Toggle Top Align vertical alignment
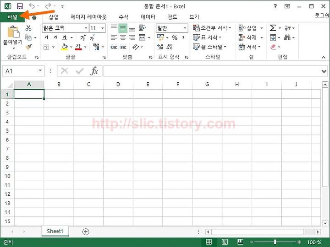 point(114,28)
